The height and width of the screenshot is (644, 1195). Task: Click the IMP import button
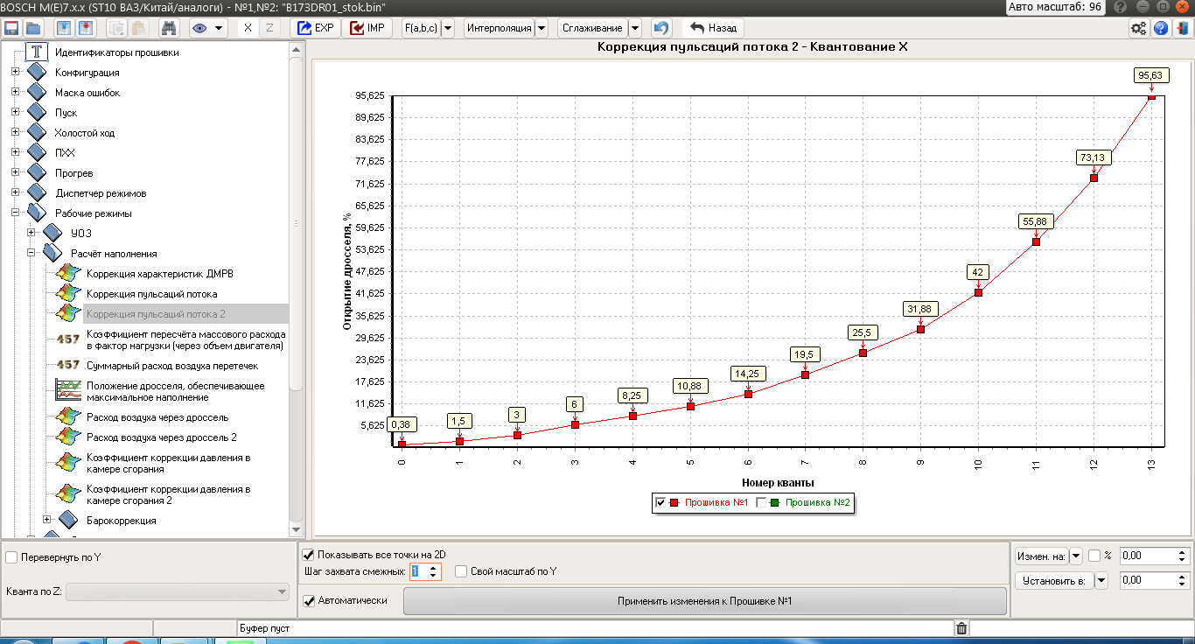367,28
